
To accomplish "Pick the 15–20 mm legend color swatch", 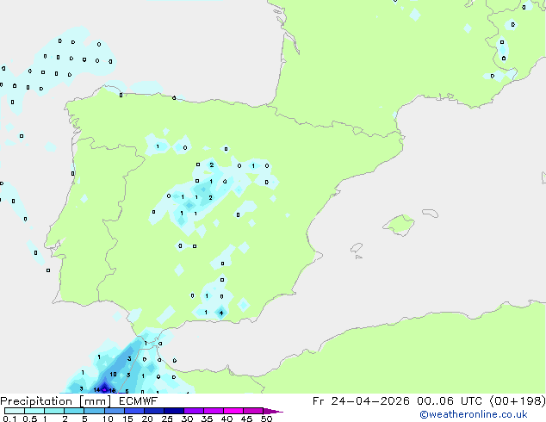I will click(133, 411).
